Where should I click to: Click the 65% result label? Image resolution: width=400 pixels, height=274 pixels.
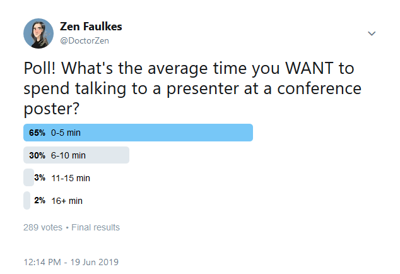coord(37,133)
